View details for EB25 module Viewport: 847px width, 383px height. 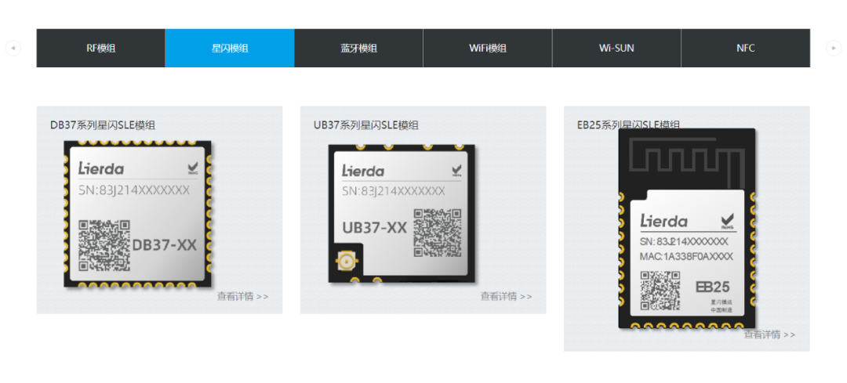[770, 334]
